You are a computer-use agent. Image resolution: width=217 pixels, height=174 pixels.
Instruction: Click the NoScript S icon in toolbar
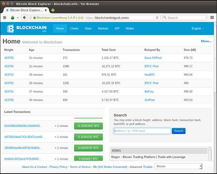coord(5,18)
